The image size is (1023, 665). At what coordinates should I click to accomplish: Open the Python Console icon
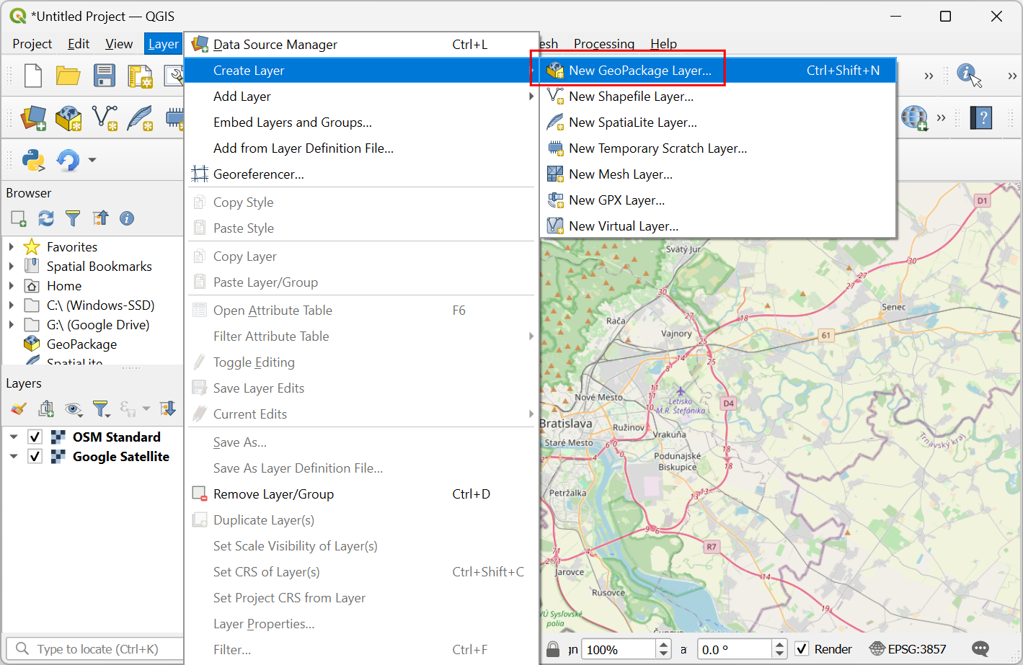[33, 160]
